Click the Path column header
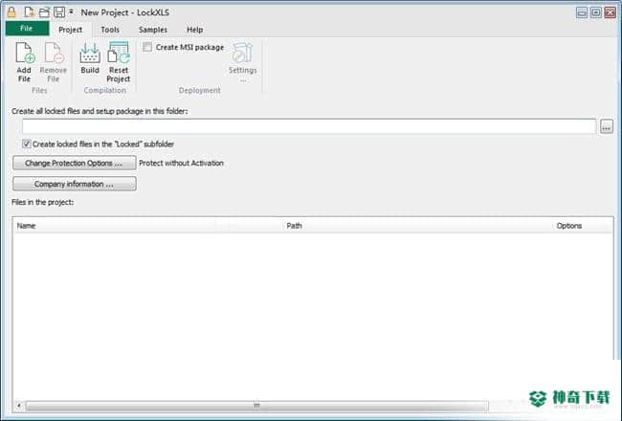 [x=294, y=226]
